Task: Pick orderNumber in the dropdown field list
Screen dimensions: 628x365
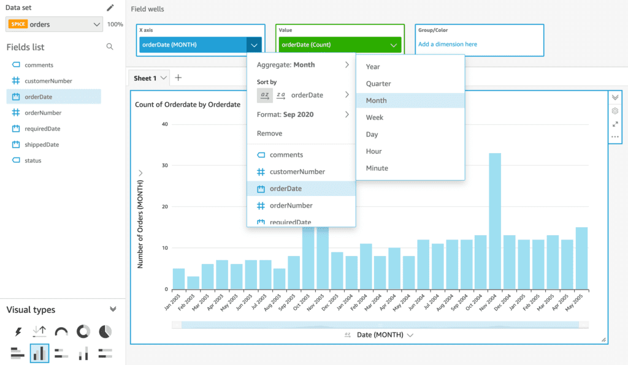Action: 301,206
